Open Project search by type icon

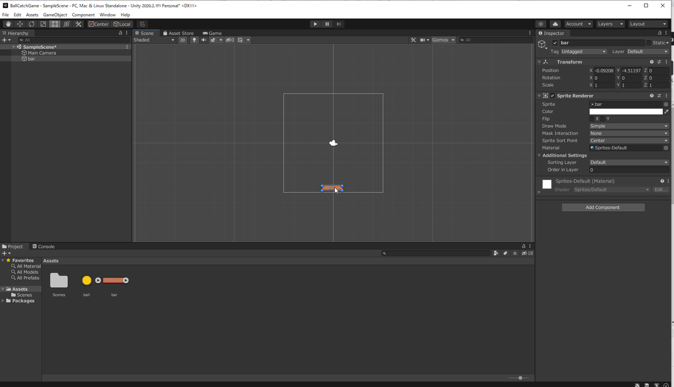(x=496, y=254)
